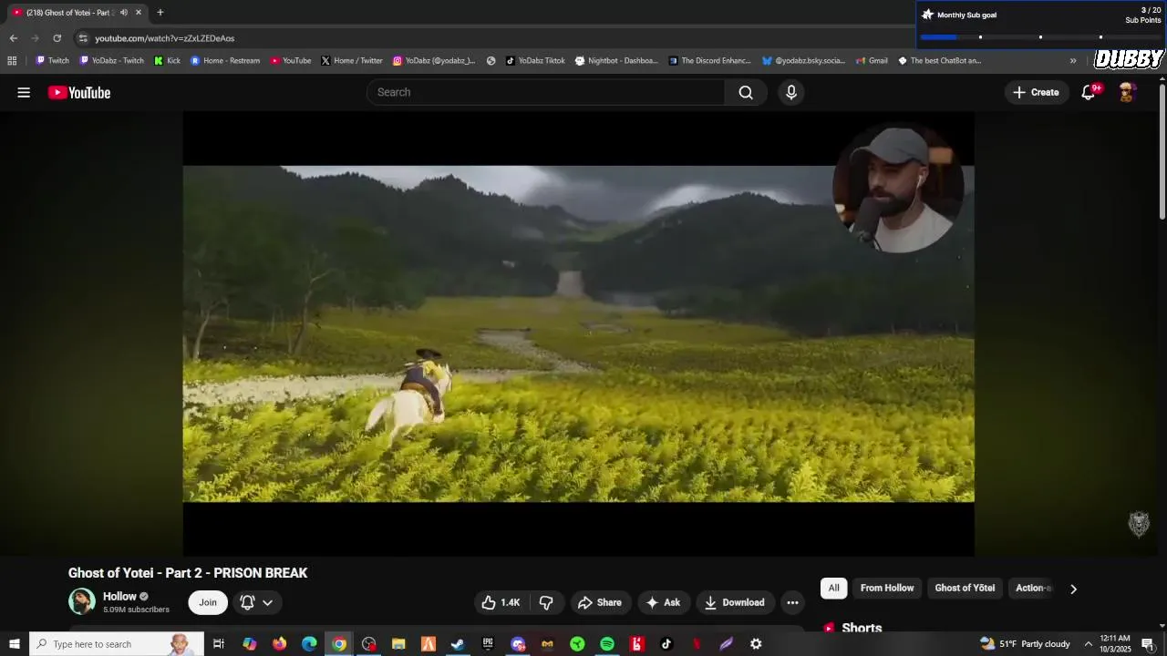
Task: Click the address bar URL
Action: 165,38
